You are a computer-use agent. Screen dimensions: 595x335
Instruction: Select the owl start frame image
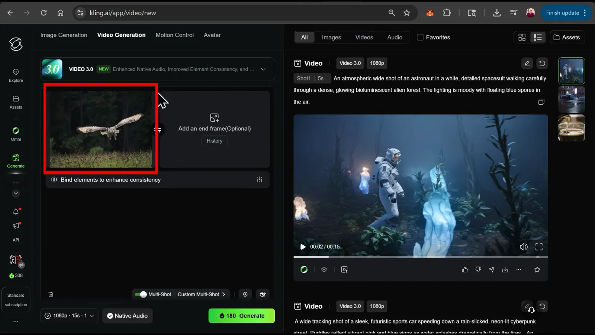[x=101, y=129]
